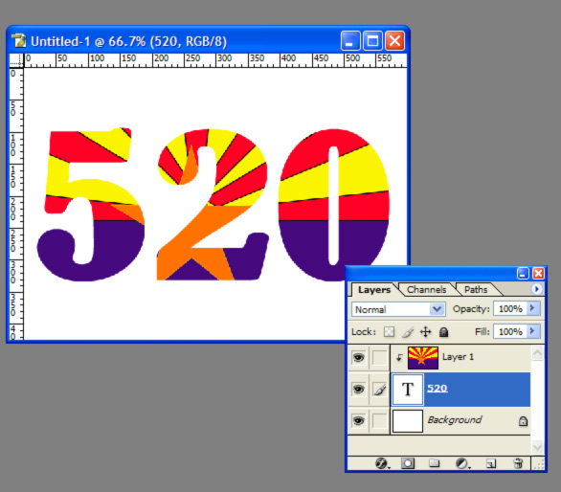Toggle link box for Layer 1
The height and width of the screenshot is (492, 561).
tap(380, 357)
